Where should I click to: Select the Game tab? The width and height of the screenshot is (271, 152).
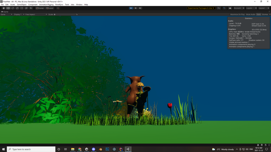click(x=5, y=12)
